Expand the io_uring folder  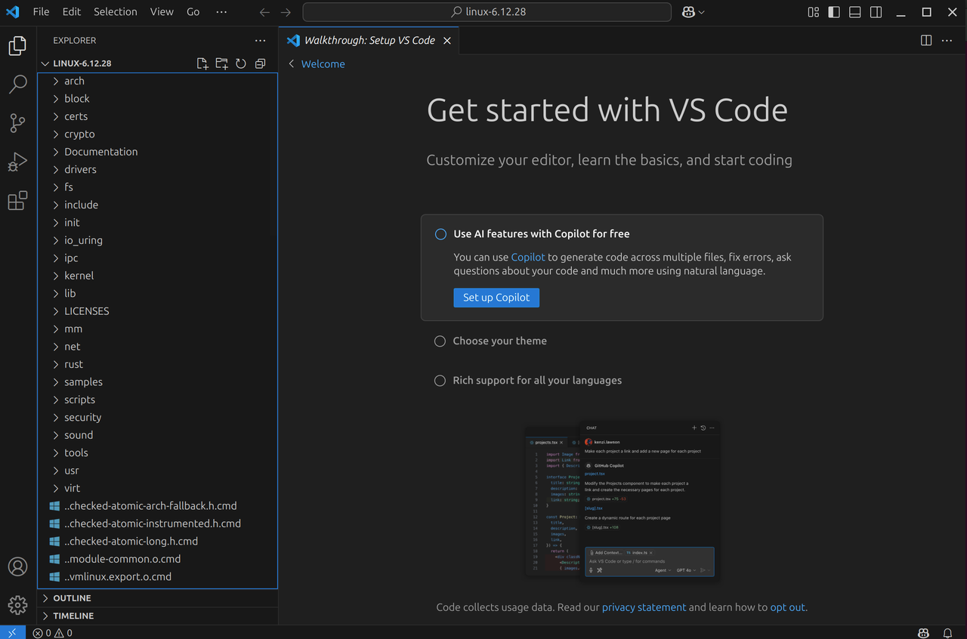click(157, 240)
